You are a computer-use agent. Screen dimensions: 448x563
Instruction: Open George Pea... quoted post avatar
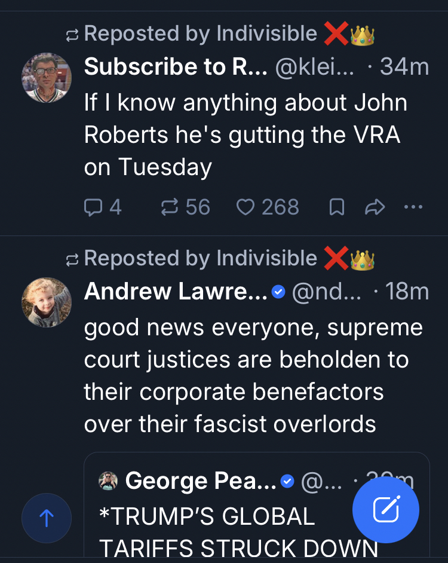tap(108, 481)
